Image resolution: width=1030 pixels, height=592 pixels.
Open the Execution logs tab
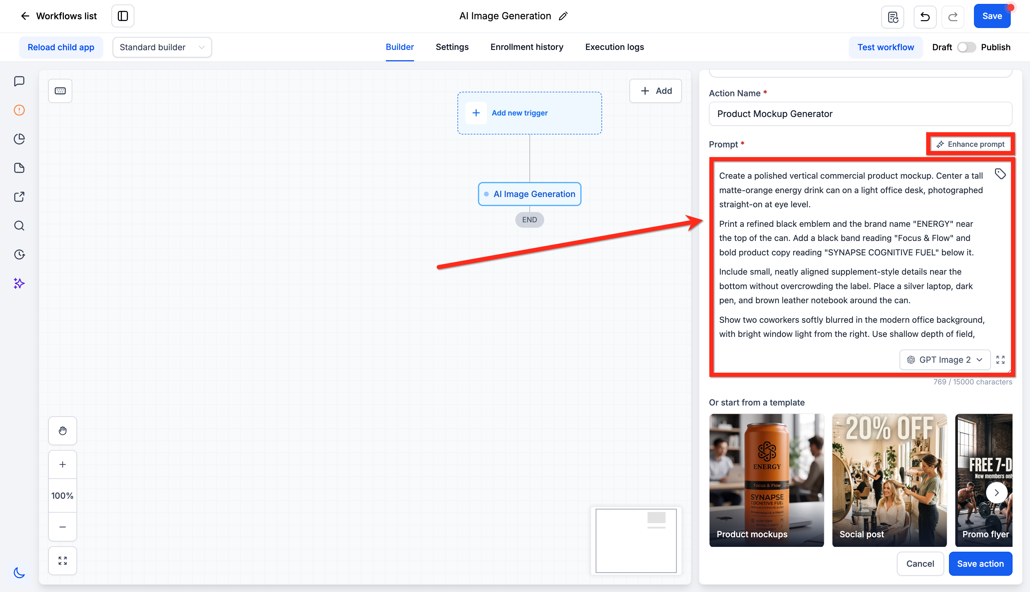pos(614,47)
